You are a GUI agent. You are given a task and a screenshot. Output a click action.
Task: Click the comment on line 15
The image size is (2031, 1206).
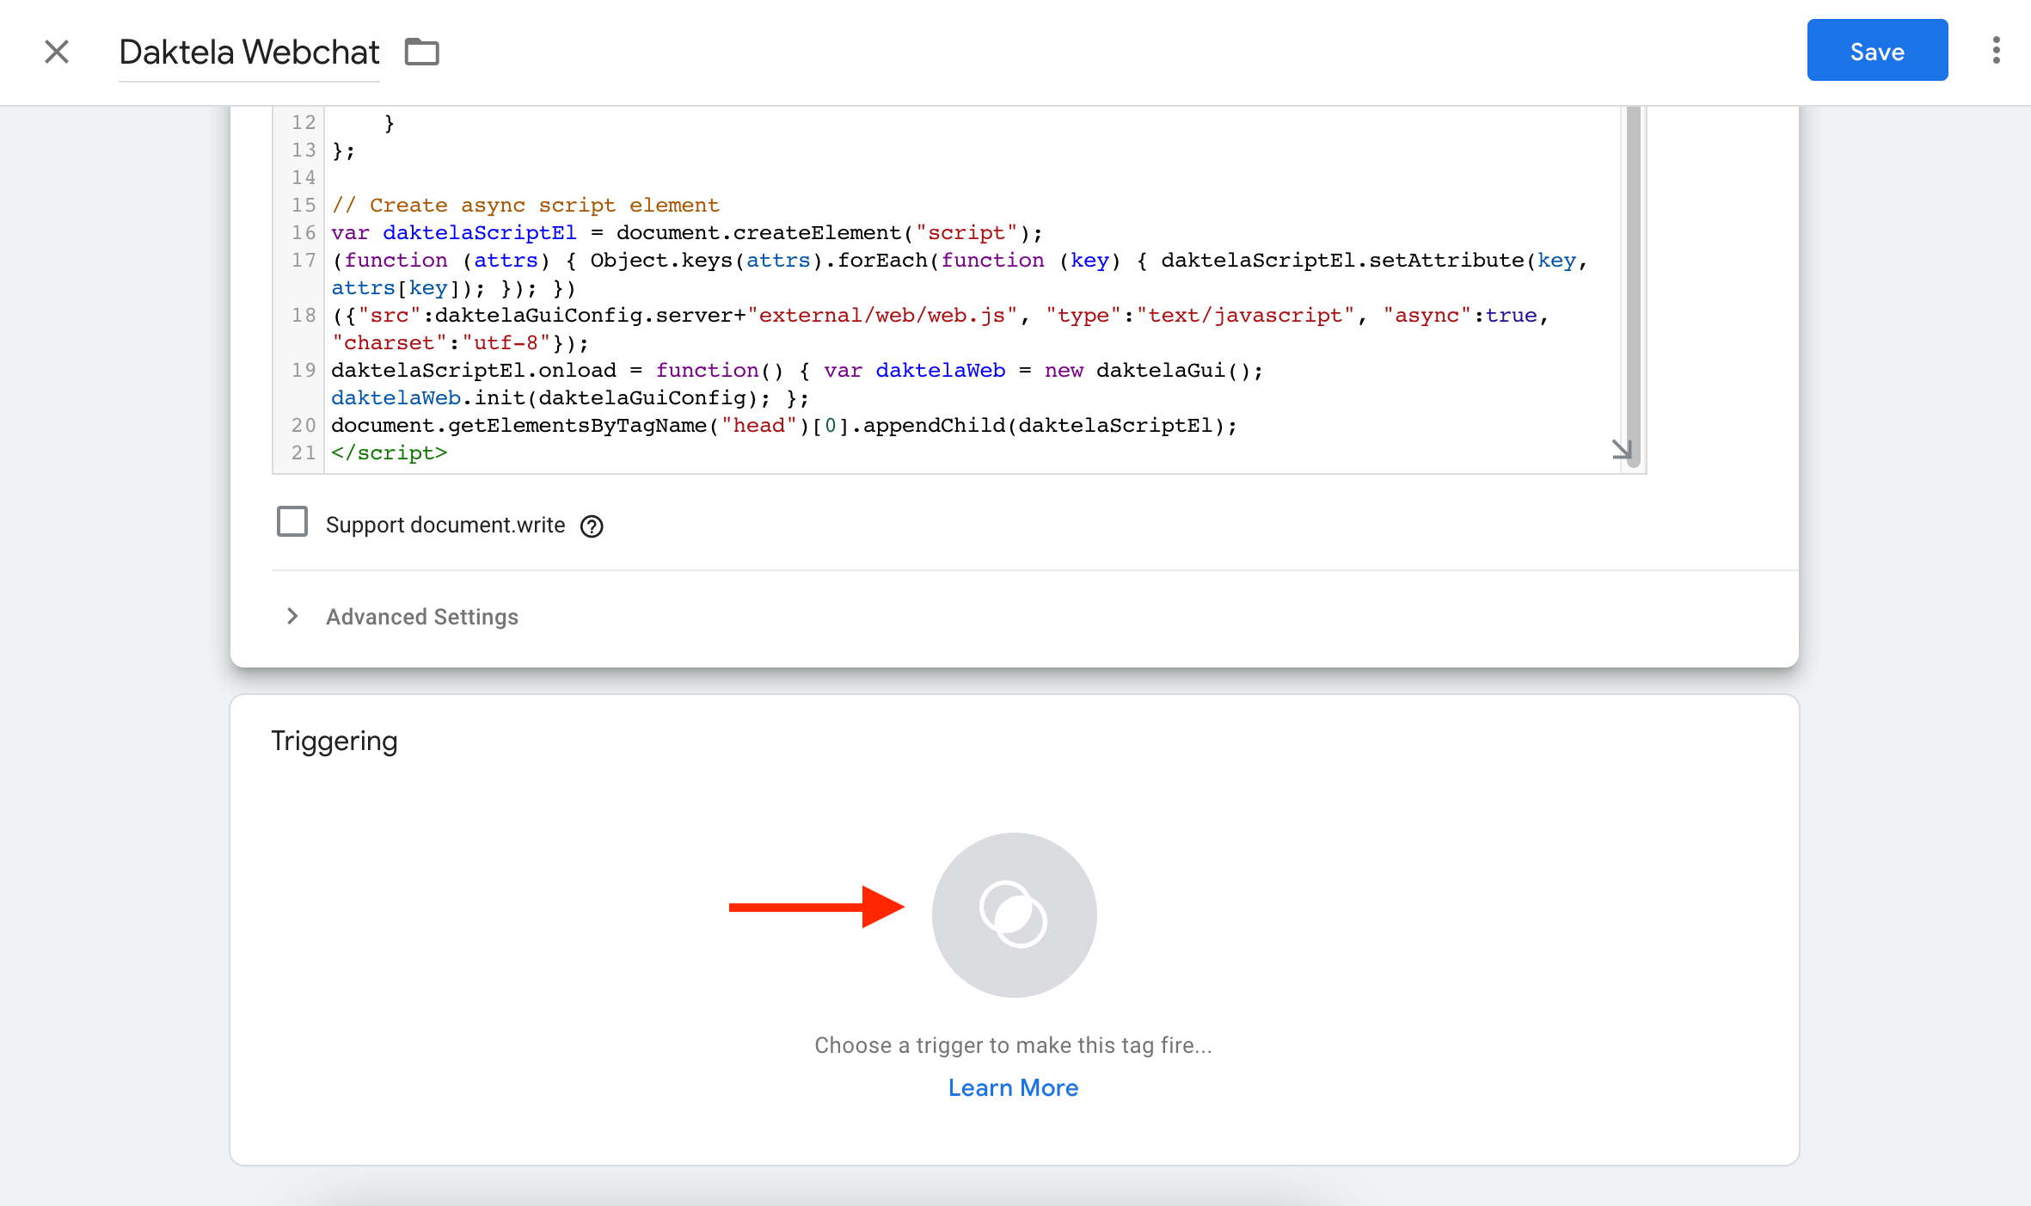[x=525, y=205]
